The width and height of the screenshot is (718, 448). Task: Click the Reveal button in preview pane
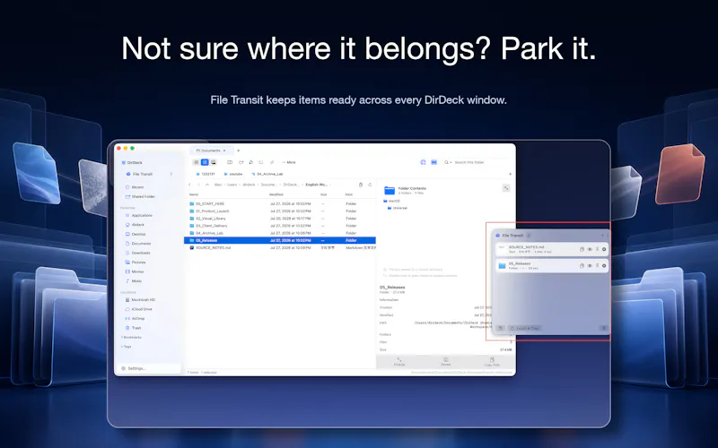pyautogui.click(x=445, y=362)
